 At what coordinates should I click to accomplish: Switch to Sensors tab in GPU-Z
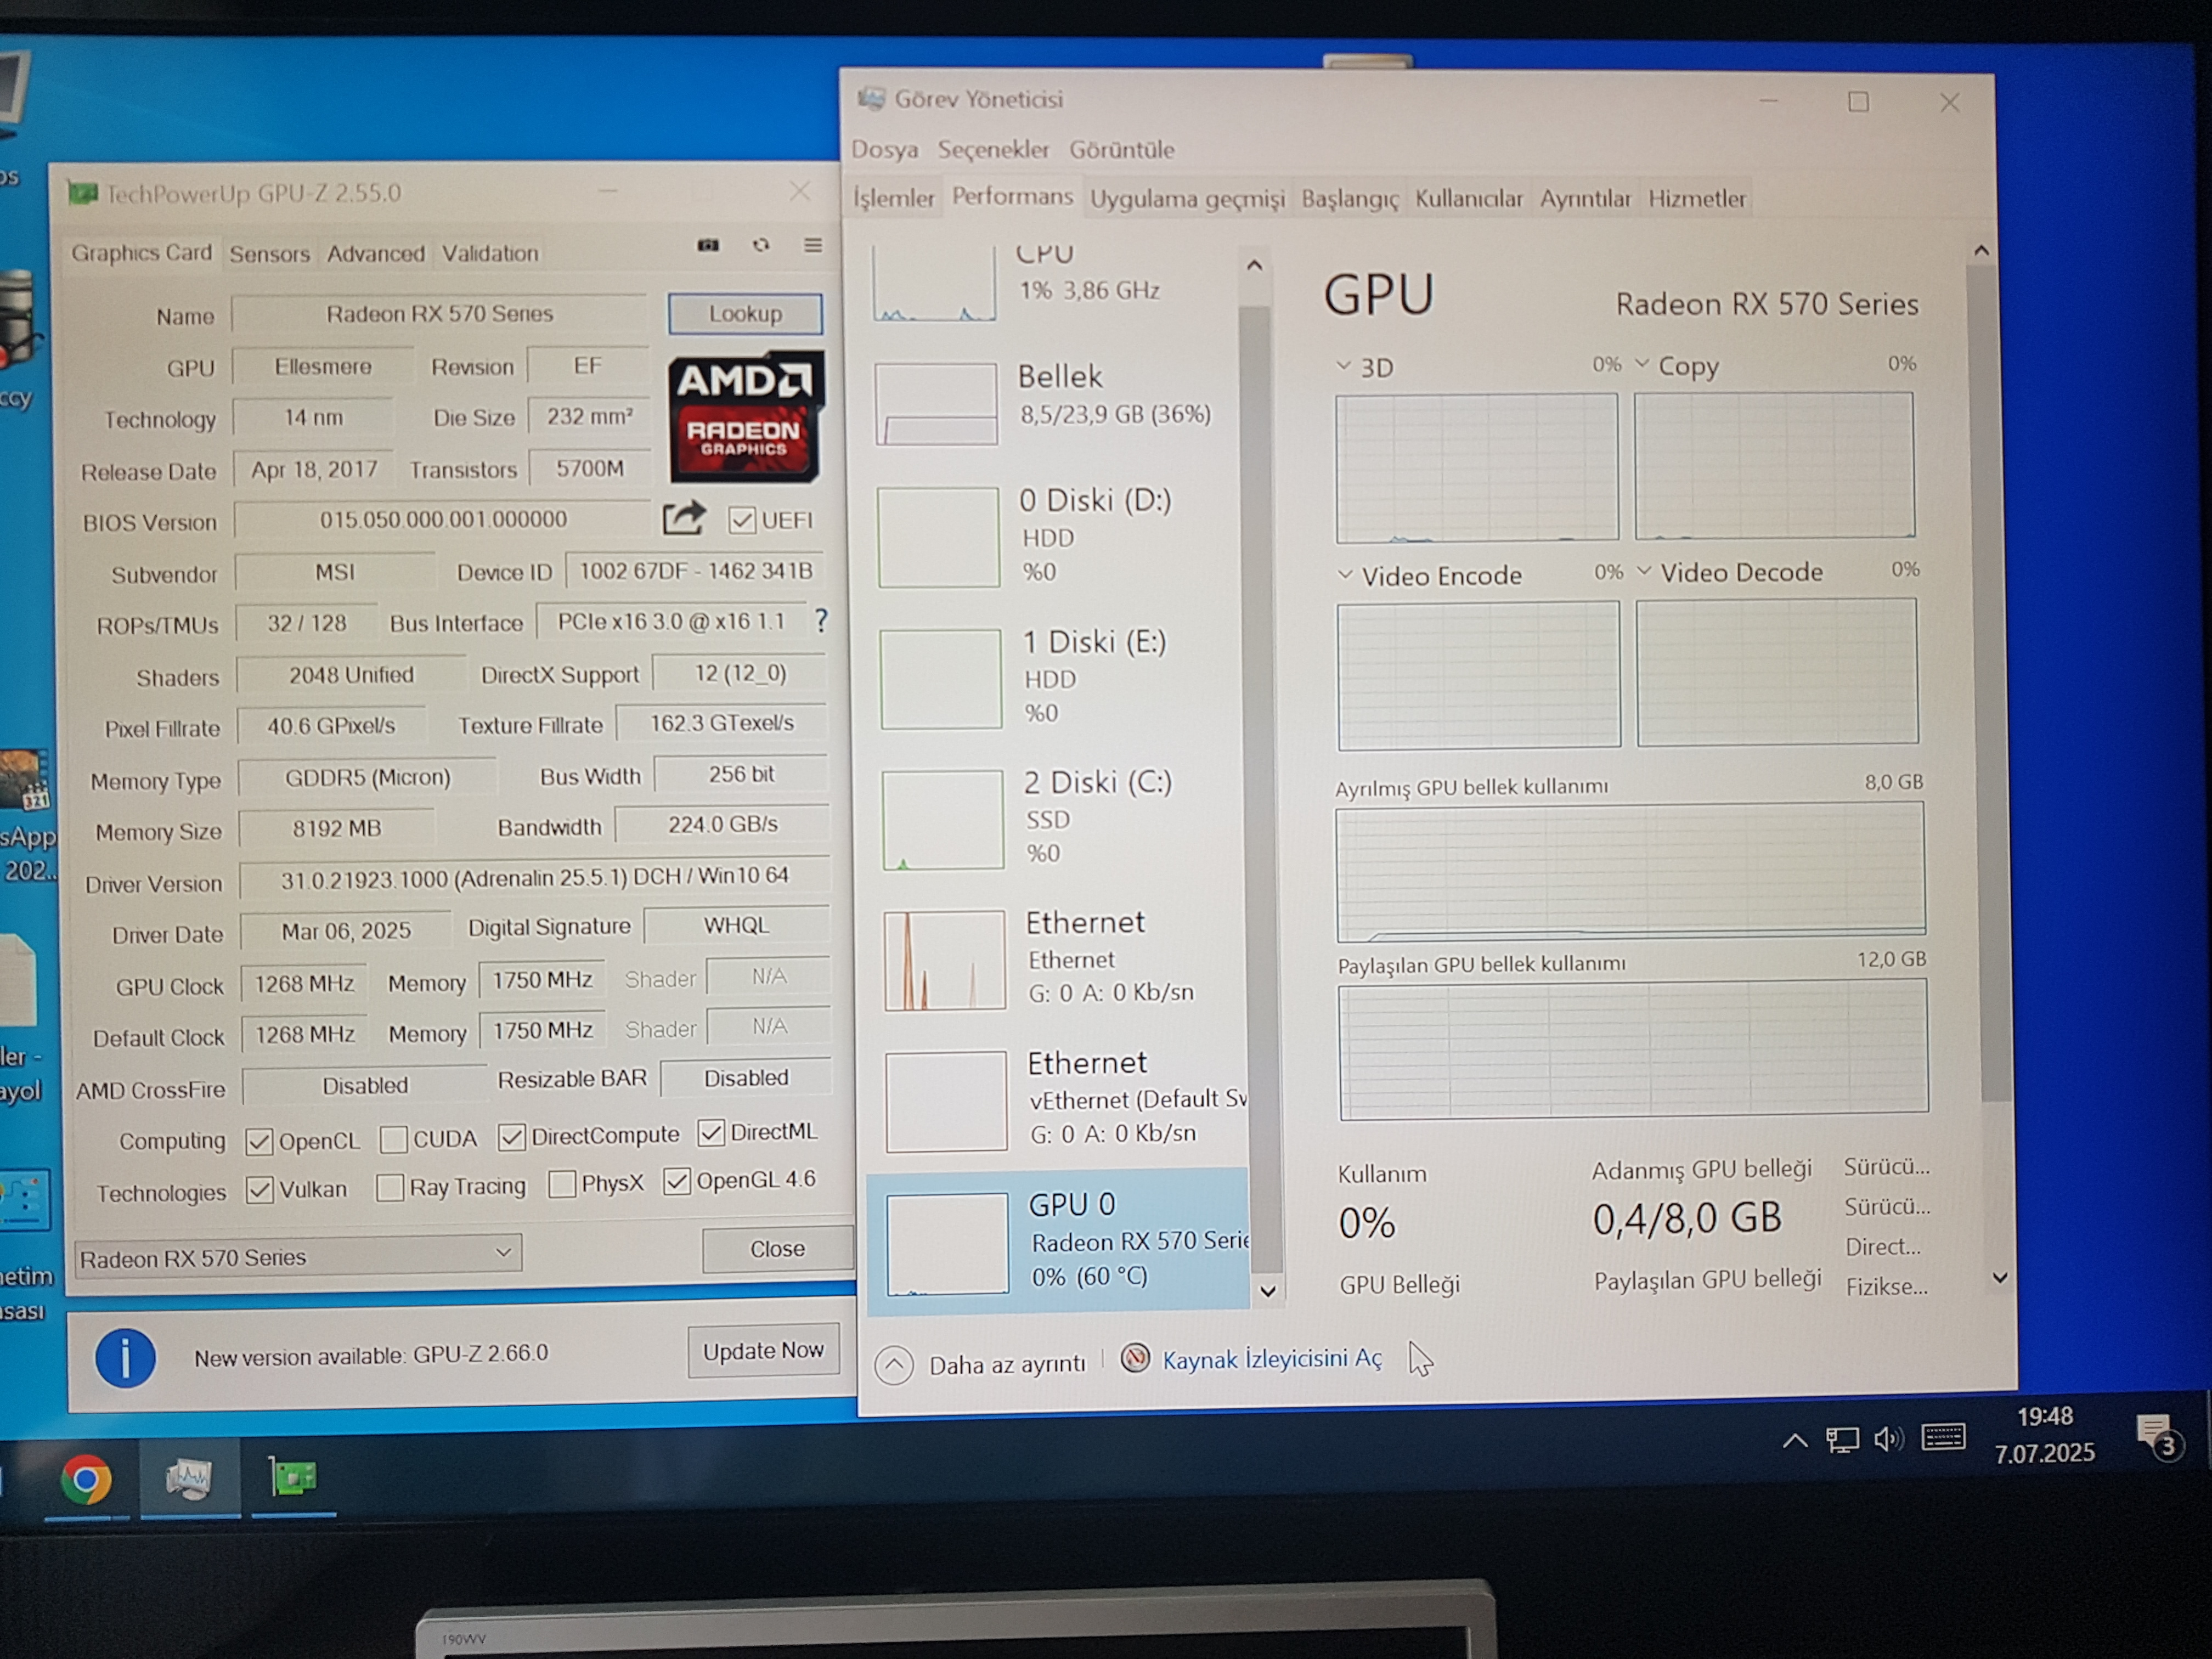pyautogui.click(x=269, y=253)
